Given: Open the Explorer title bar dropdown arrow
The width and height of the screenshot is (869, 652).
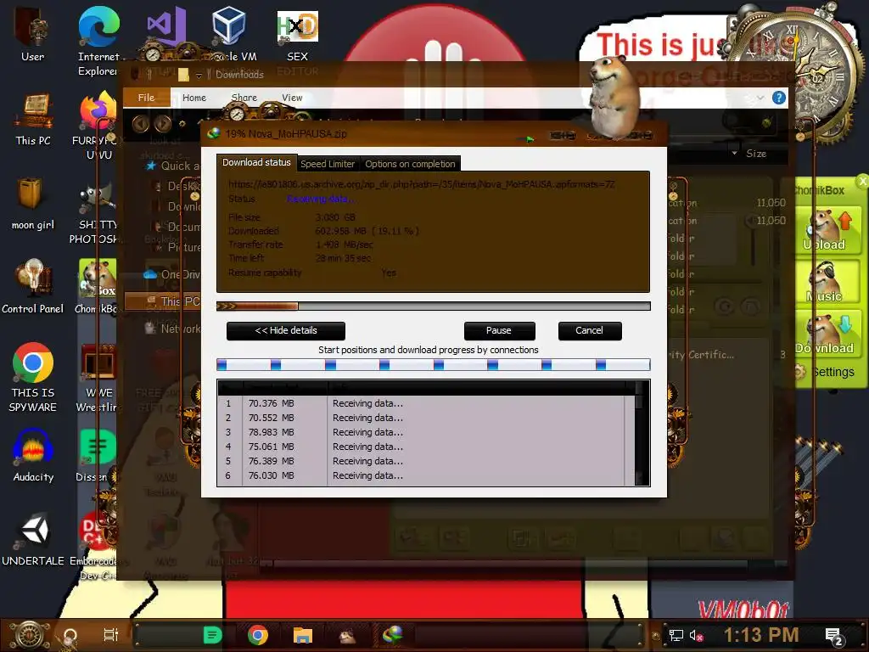Looking at the screenshot, I should [199, 76].
